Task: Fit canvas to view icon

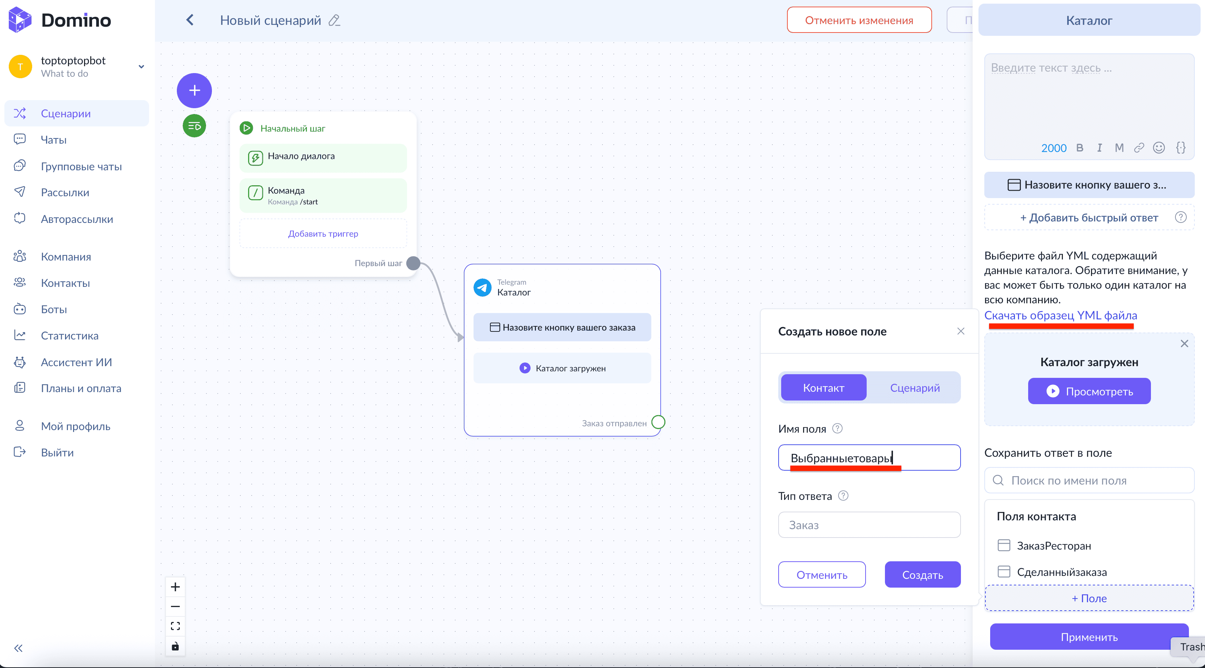Action: (175, 626)
